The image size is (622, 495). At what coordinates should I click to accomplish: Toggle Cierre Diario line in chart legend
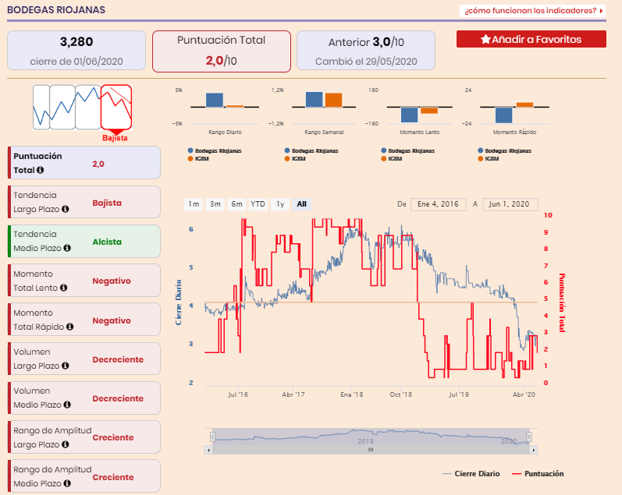pos(471,474)
